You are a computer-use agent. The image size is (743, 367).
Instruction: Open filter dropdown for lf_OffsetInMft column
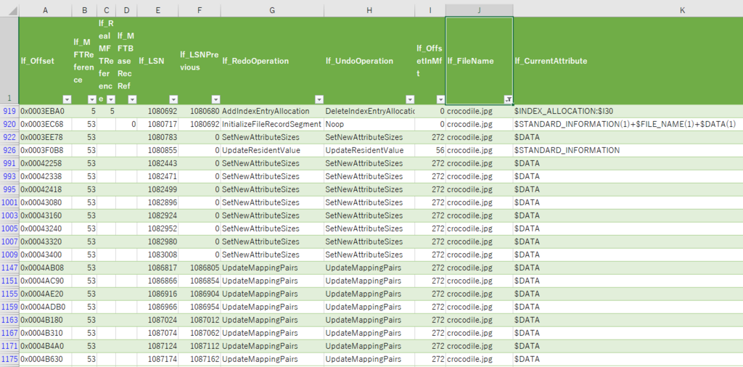tap(440, 99)
